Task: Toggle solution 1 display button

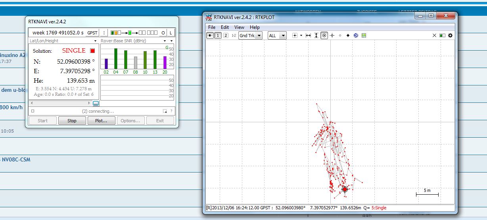Action: coord(218,36)
